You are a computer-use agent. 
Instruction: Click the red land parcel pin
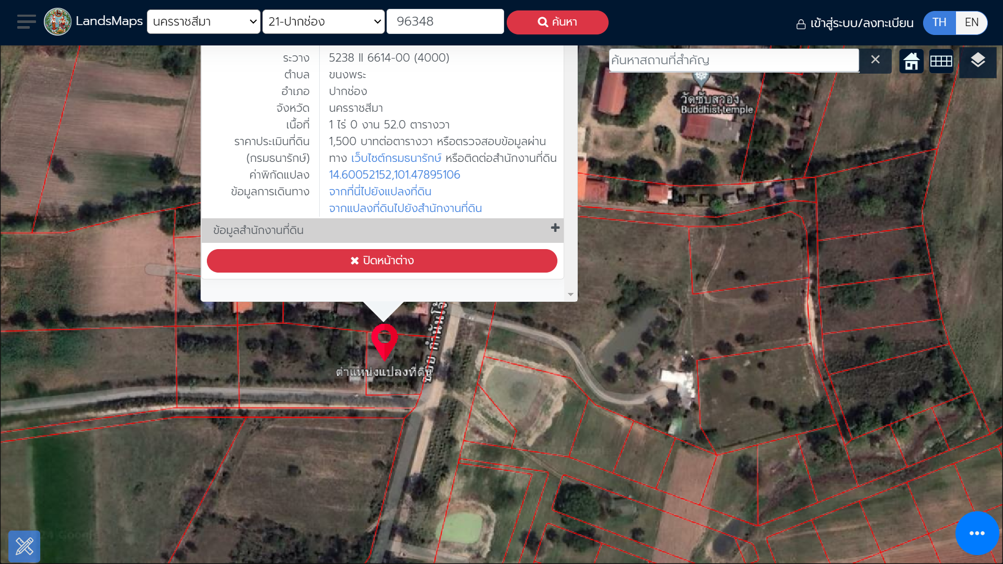(384, 339)
